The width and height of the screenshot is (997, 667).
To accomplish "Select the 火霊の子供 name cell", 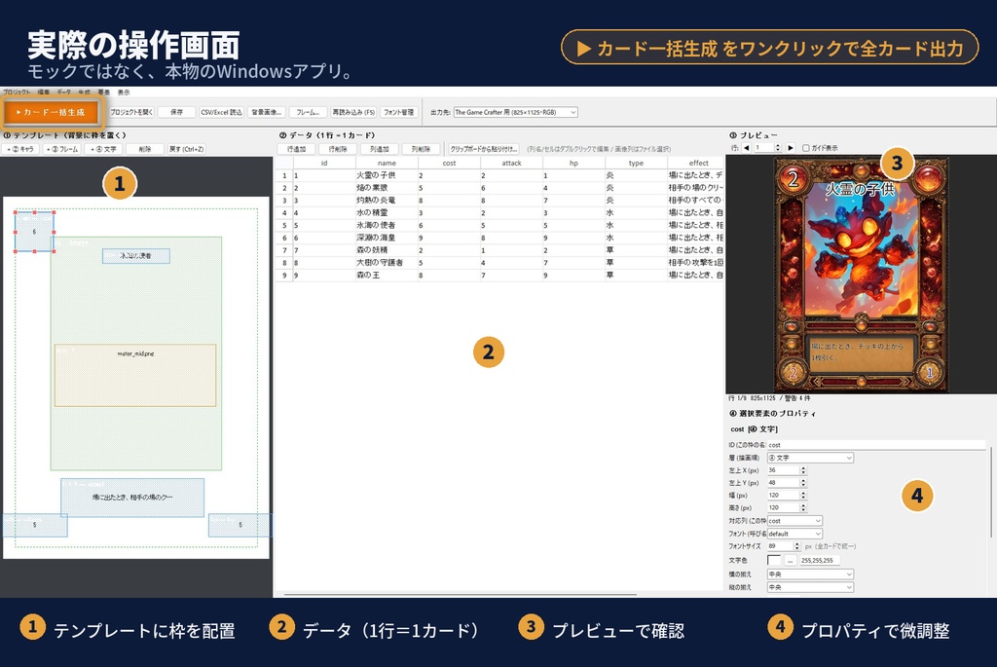I will click(387, 175).
